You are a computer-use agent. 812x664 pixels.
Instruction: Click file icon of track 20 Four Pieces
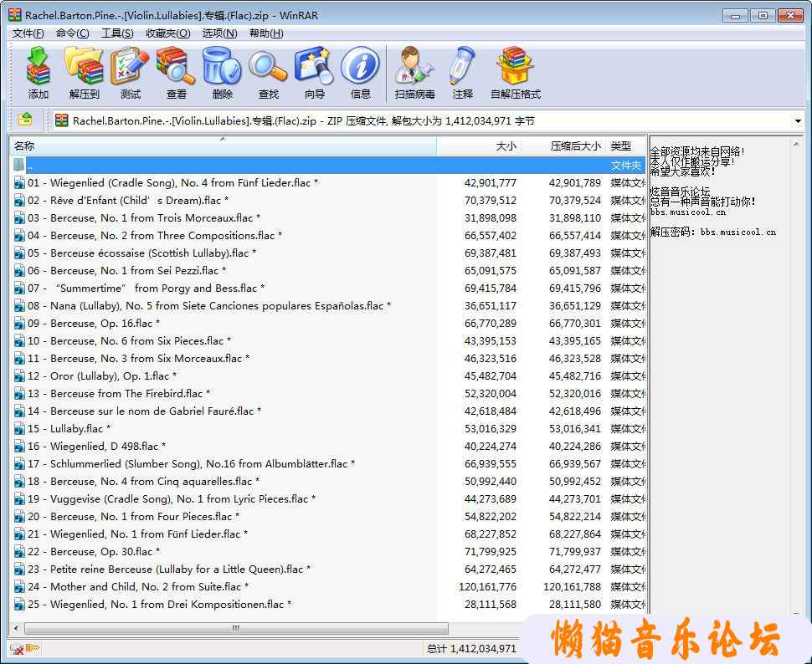pos(19,517)
